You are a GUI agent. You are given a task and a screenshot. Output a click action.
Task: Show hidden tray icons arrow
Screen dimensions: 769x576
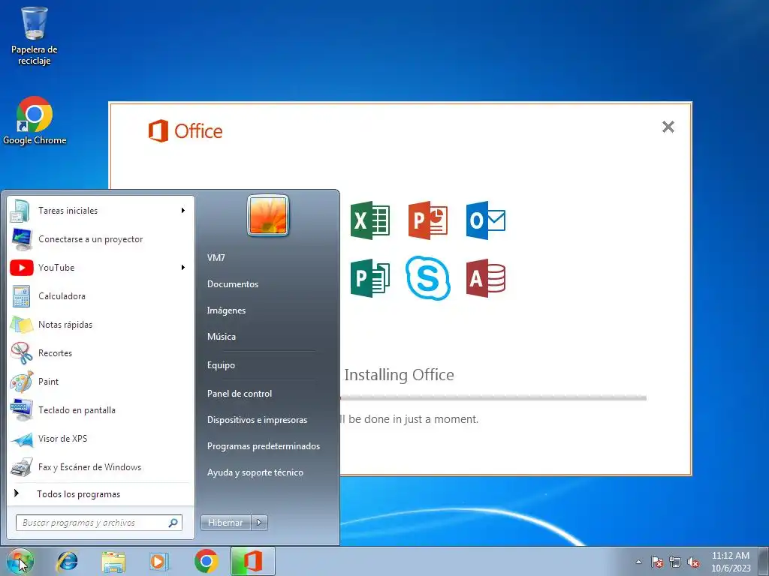coord(638,562)
